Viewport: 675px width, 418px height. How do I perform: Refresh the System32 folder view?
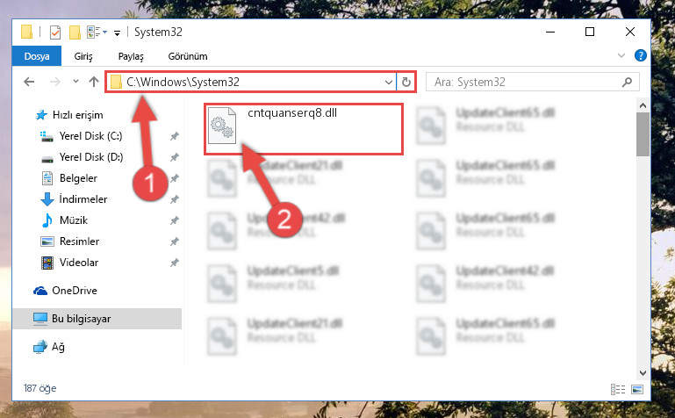(406, 82)
